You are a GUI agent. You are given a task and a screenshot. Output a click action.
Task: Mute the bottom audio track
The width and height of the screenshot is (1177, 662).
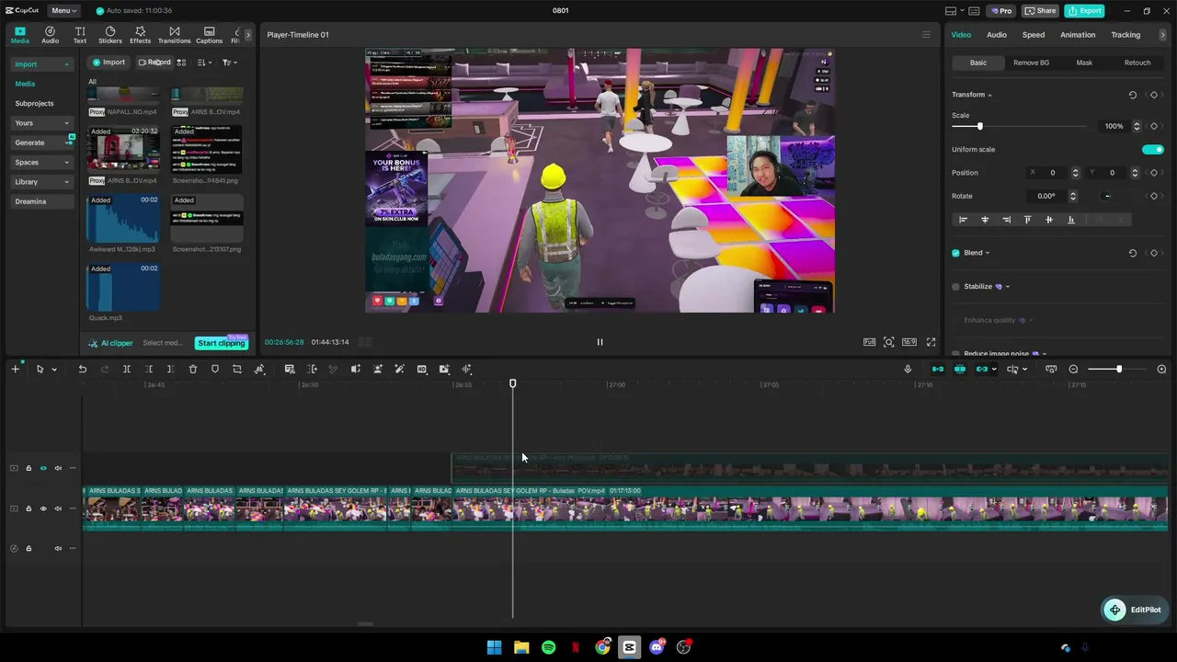[x=58, y=549]
